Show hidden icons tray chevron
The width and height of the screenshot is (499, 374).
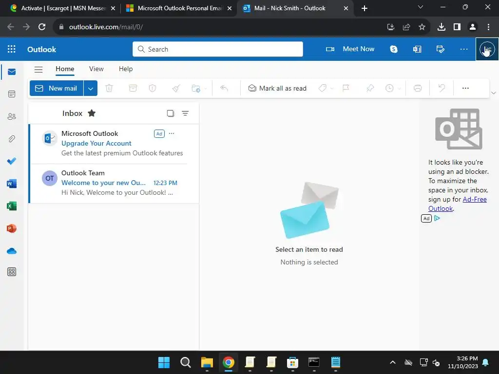393,362
